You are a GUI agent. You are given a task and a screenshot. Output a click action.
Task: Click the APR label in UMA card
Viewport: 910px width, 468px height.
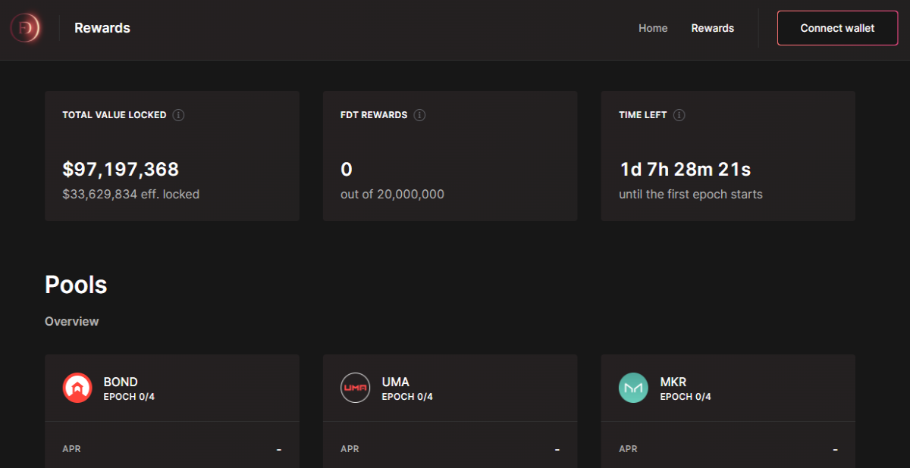[350, 449]
